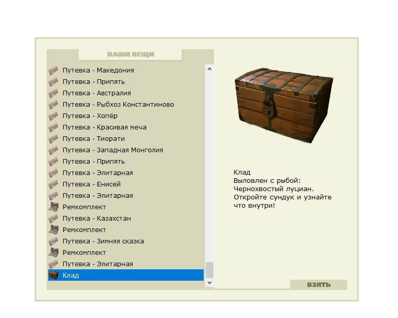
Task: Click the ticket icon beside Путевка - Австралия
Action: pos(53,93)
